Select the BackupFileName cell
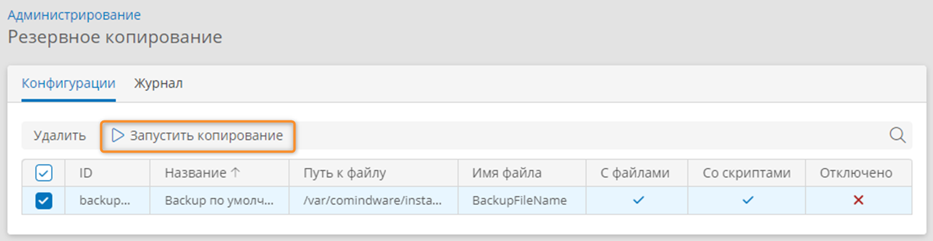This screenshot has width=933, height=241. click(x=520, y=201)
